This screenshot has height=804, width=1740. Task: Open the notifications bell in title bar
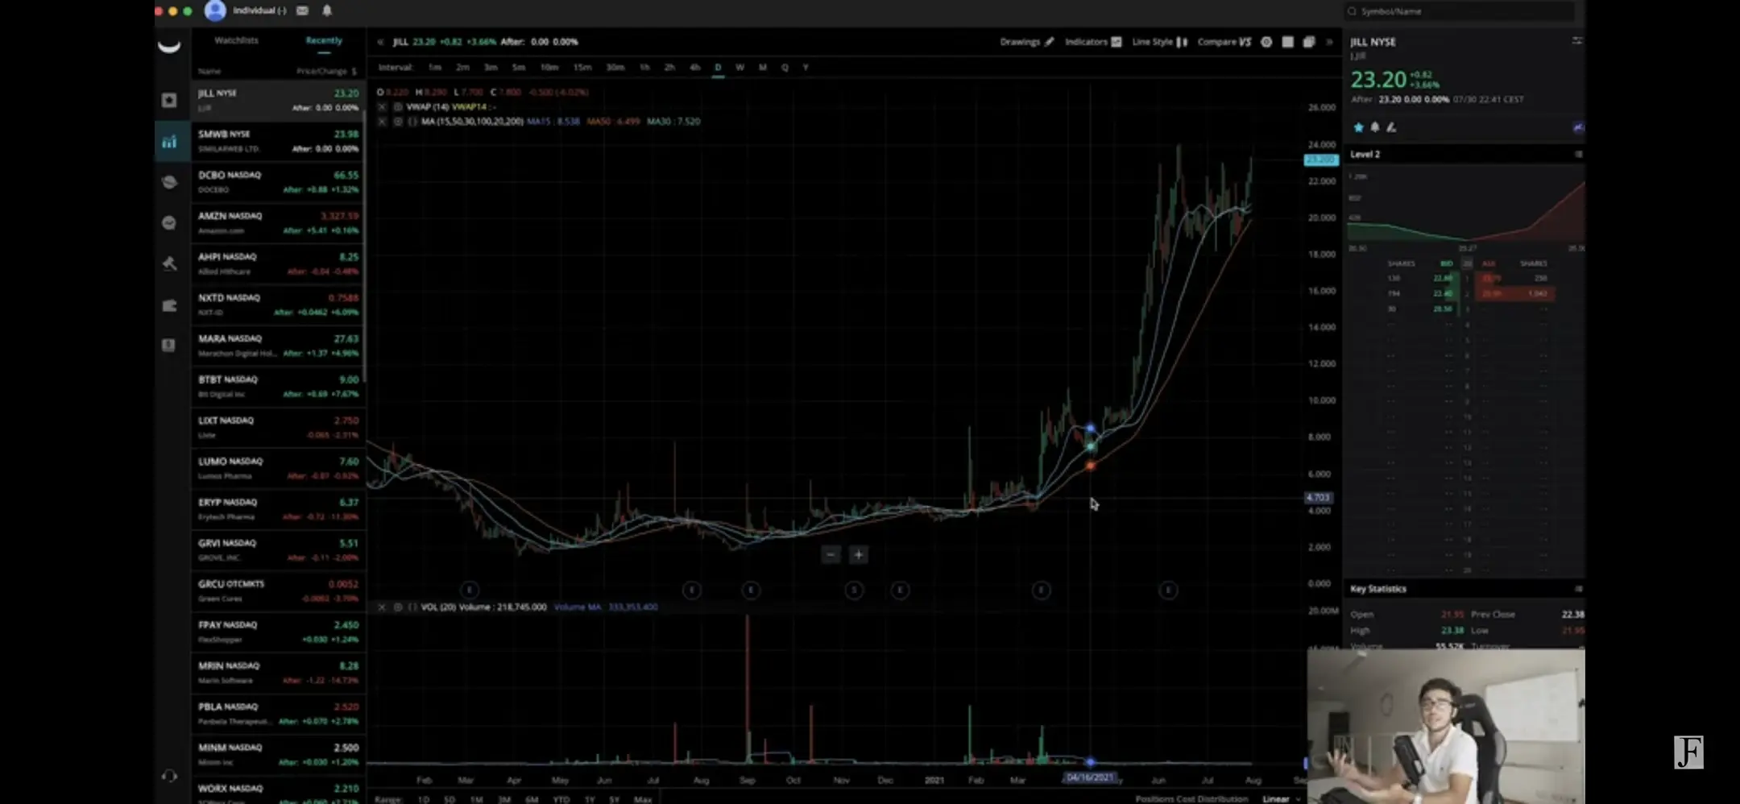click(327, 10)
